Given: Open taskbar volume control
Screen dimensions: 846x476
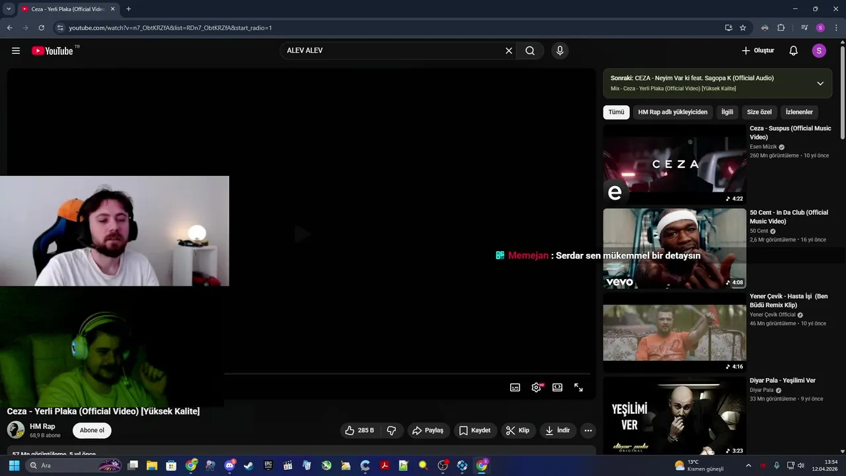Looking at the screenshot, I should pos(800,465).
